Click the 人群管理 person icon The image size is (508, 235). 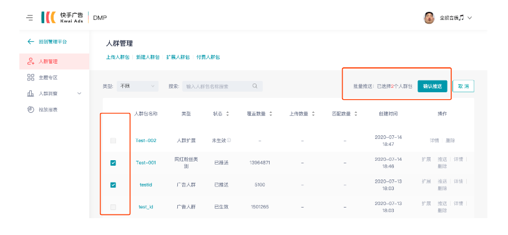pos(31,61)
